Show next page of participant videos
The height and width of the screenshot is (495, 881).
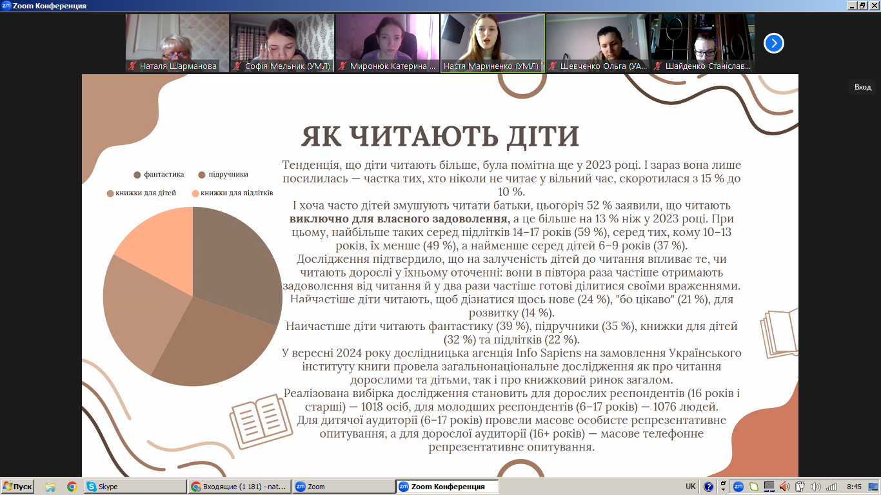(x=773, y=43)
